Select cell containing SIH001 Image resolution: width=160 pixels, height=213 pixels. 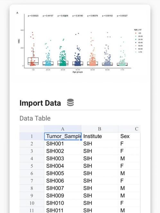pyautogui.click(x=63, y=144)
